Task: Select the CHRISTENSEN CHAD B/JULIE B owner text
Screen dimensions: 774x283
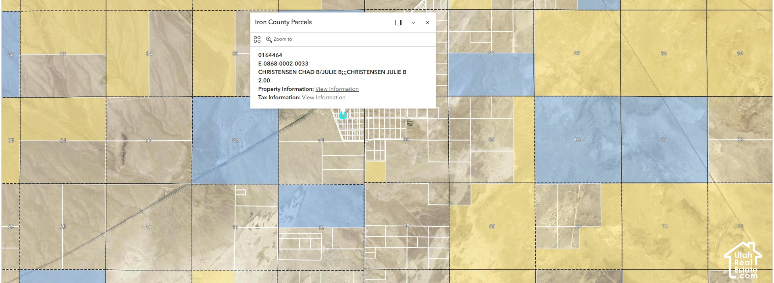Action: (332, 72)
